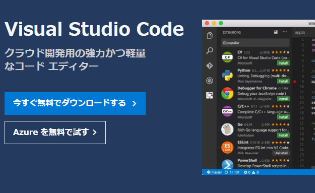Toggle the red breakpoint dot on line 9
315x193 pixels.
tap(295, 82)
